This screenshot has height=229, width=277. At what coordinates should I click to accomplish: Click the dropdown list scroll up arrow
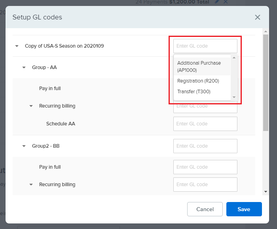pyautogui.click(x=234, y=58)
